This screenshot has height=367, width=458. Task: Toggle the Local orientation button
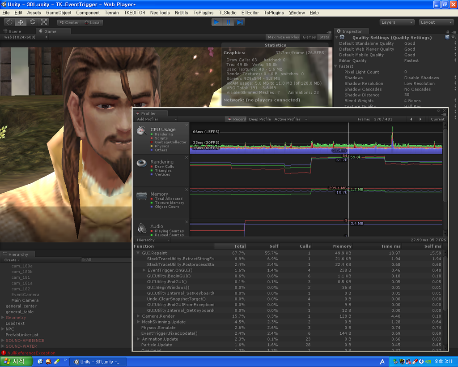[x=92, y=22]
